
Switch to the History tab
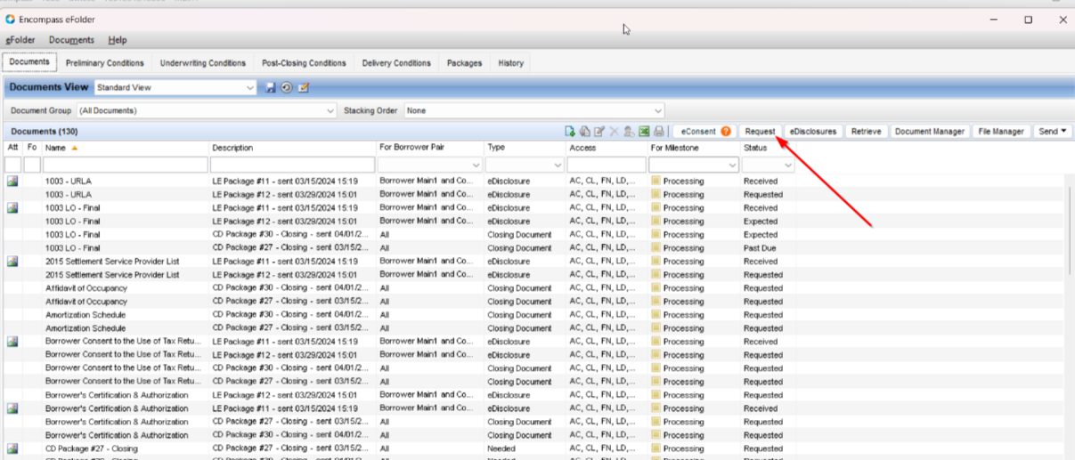(x=511, y=63)
